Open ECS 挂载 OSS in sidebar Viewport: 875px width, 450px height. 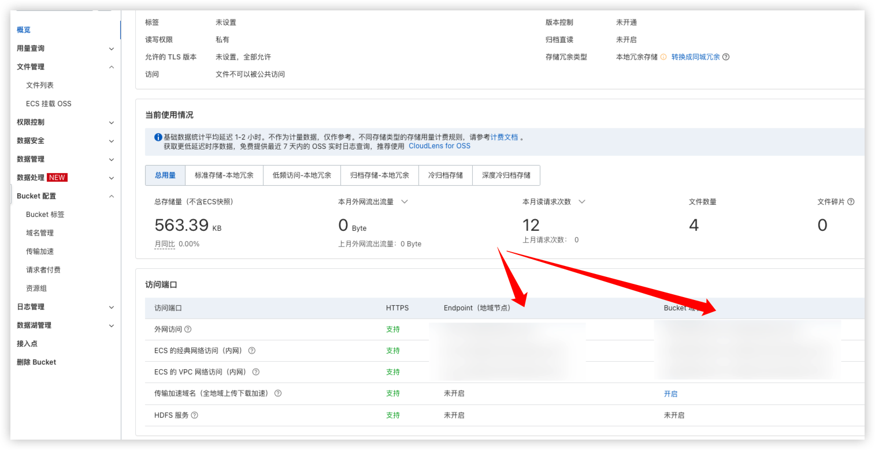[49, 104]
